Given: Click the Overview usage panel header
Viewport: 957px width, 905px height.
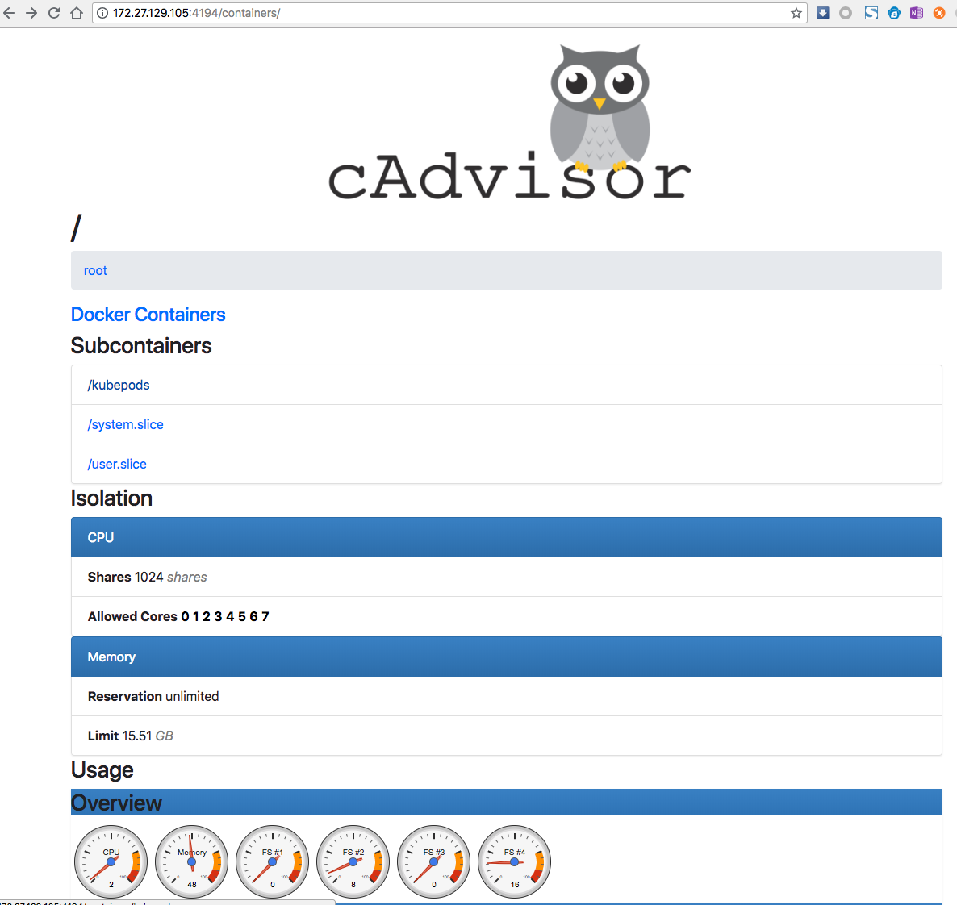Looking at the screenshot, I should [507, 803].
